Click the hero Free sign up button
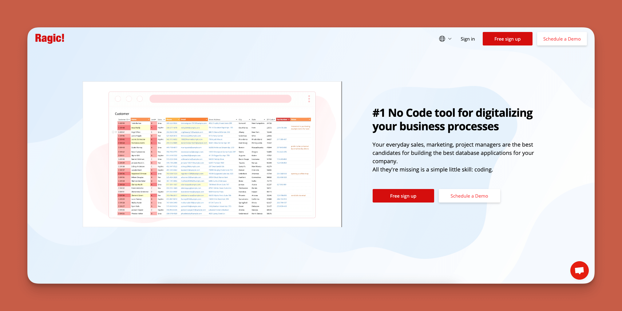This screenshot has width=622, height=311. (403, 196)
